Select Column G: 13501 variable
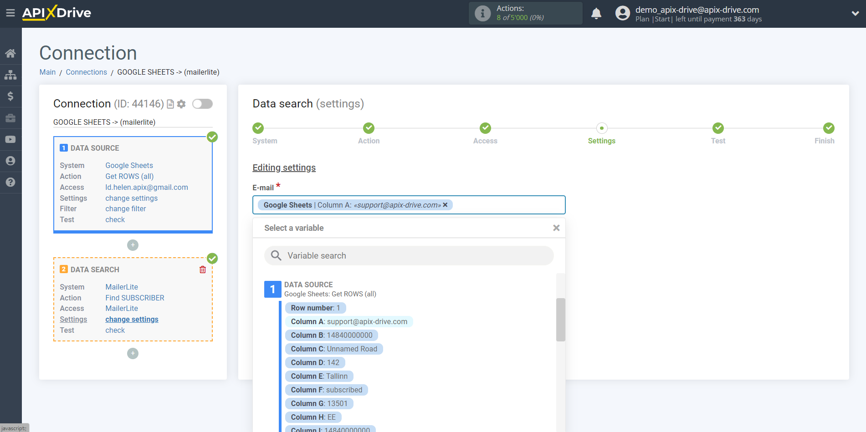 (319, 403)
